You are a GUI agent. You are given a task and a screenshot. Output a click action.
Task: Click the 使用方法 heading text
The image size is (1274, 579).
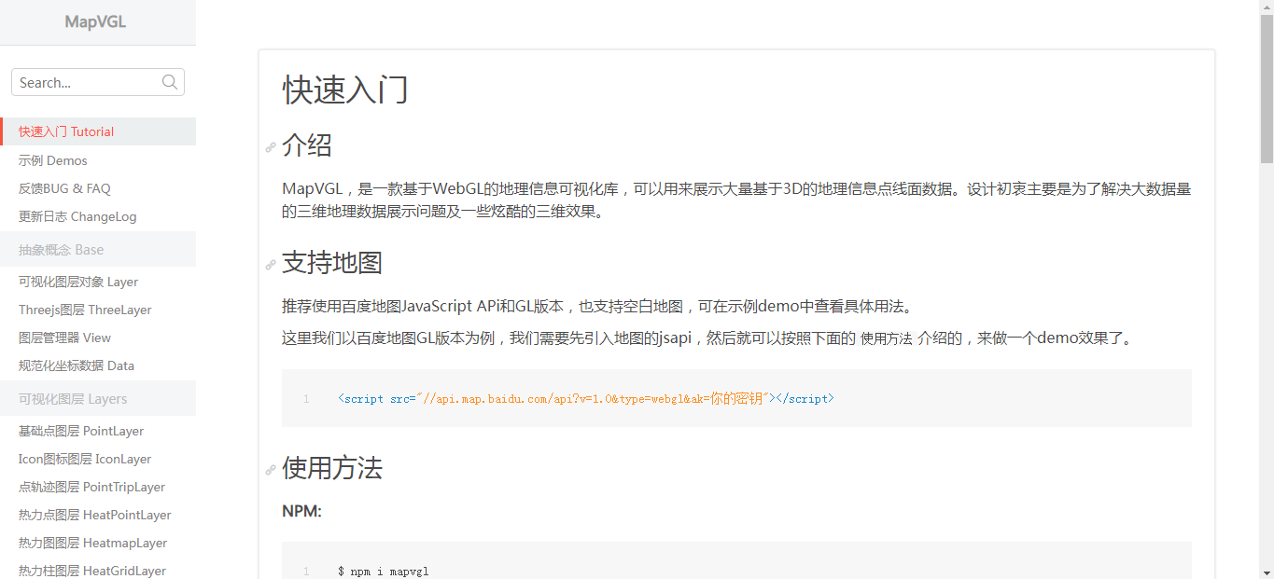coord(332,468)
